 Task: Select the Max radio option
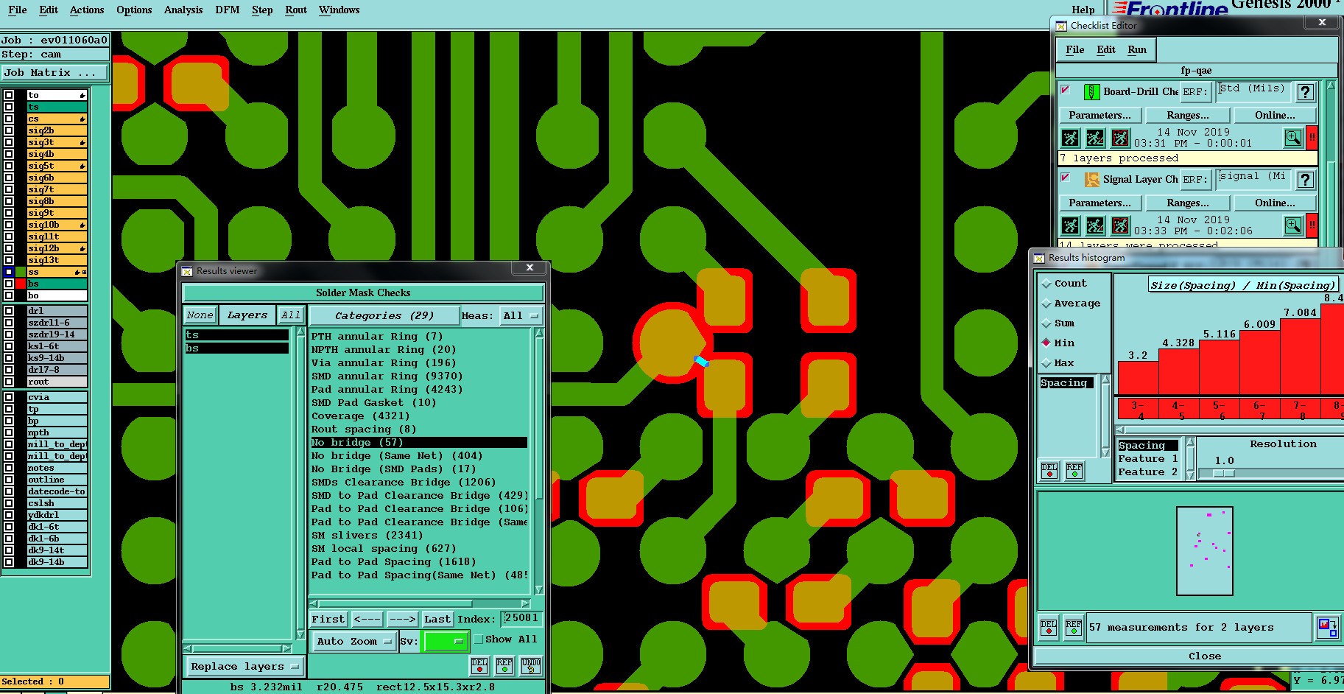[x=1046, y=363]
